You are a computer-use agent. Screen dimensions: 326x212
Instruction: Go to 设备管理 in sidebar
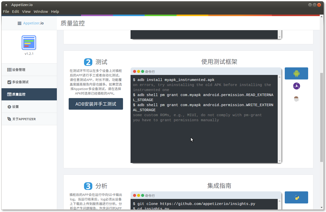[29, 70]
